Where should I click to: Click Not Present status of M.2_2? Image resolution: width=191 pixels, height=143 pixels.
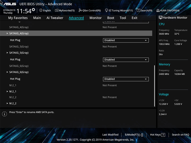pos(110,97)
